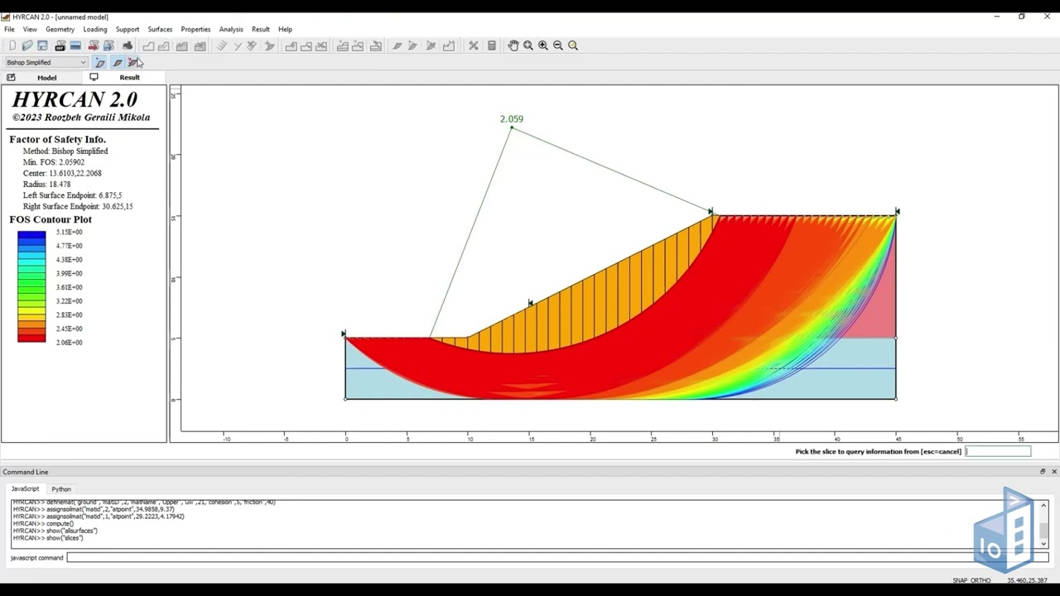
Task: Click the Center: 13.6103,22.2068 text
Action: click(x=62, y=173)
